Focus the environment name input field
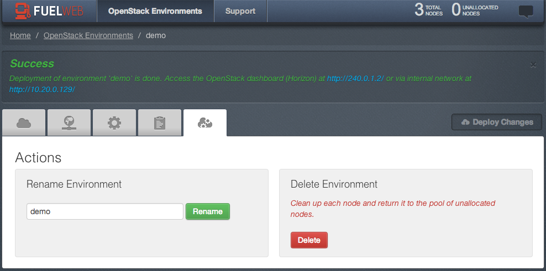 tap(105, 211)
